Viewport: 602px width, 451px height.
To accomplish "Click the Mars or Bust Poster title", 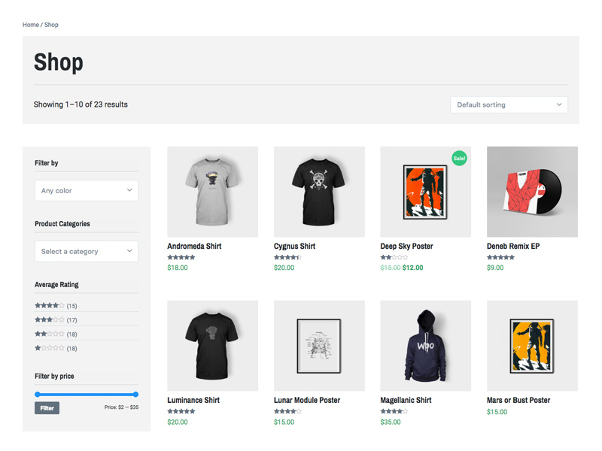I will click(x=518, y=400).
